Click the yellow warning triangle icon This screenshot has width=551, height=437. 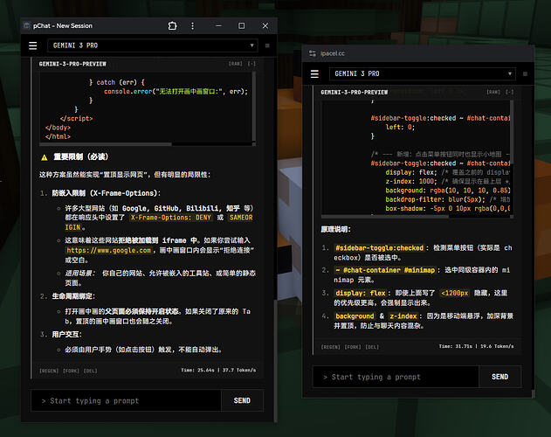[x=45, y=157]
